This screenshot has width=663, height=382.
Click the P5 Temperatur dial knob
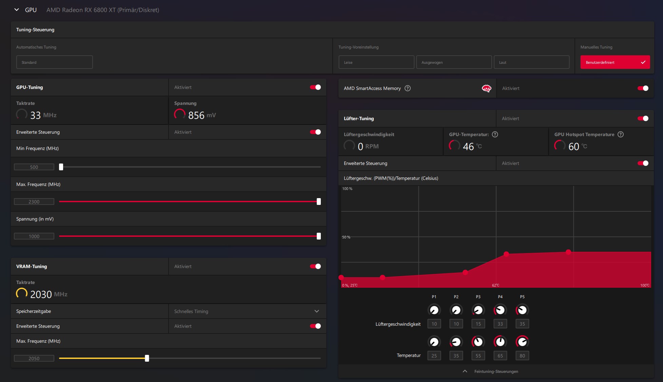coord(522,342)
